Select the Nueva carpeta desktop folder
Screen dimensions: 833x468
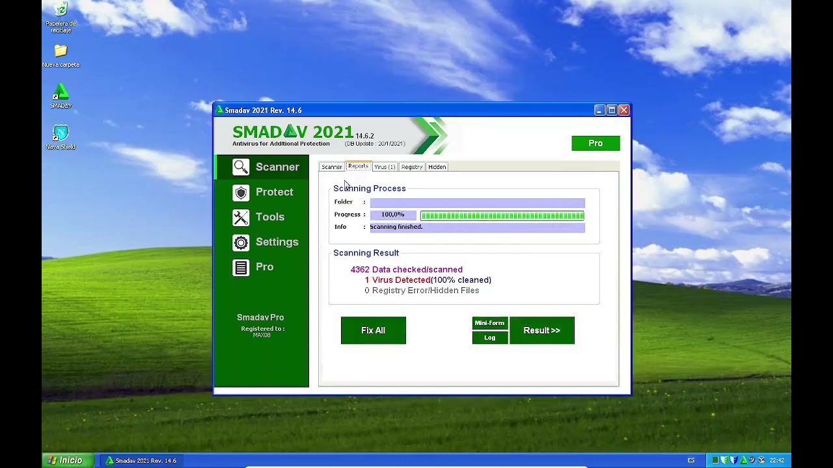click(61, 56)
